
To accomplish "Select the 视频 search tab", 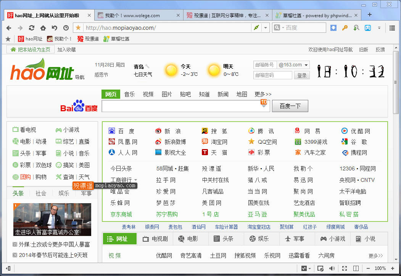I will point(148,94).
